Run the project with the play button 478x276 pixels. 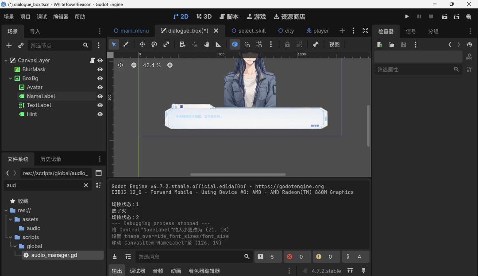(x=407, y=16)
